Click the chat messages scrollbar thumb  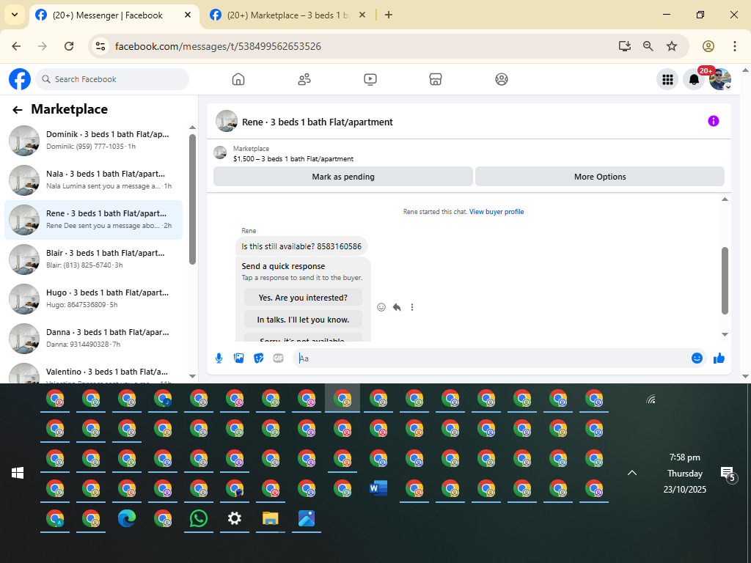(725, 281)
